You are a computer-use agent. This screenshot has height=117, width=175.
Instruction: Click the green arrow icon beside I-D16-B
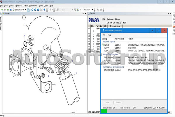pyautogui.click(x=103, y=45)
